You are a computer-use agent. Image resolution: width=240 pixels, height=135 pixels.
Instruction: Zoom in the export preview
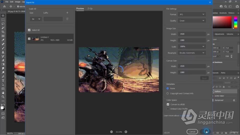(x=126, y=132)
